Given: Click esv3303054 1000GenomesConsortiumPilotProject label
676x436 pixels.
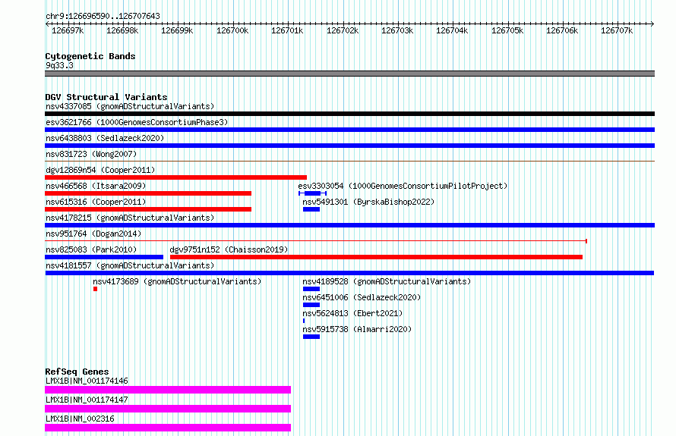Looking at the screenshot, I should [x=403, y=186].
